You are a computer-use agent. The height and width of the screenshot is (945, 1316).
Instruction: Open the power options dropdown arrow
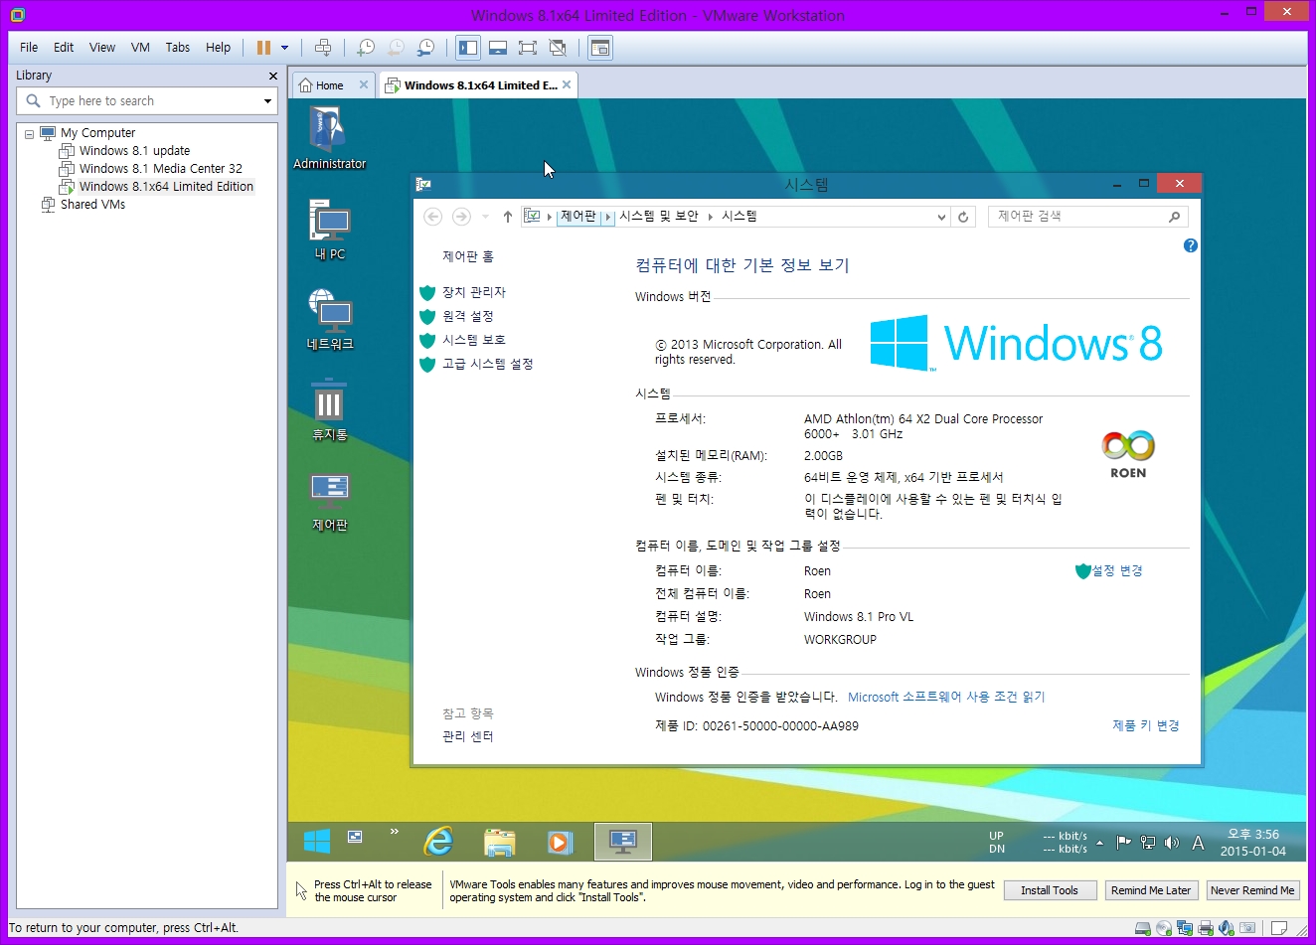point(285,48)
